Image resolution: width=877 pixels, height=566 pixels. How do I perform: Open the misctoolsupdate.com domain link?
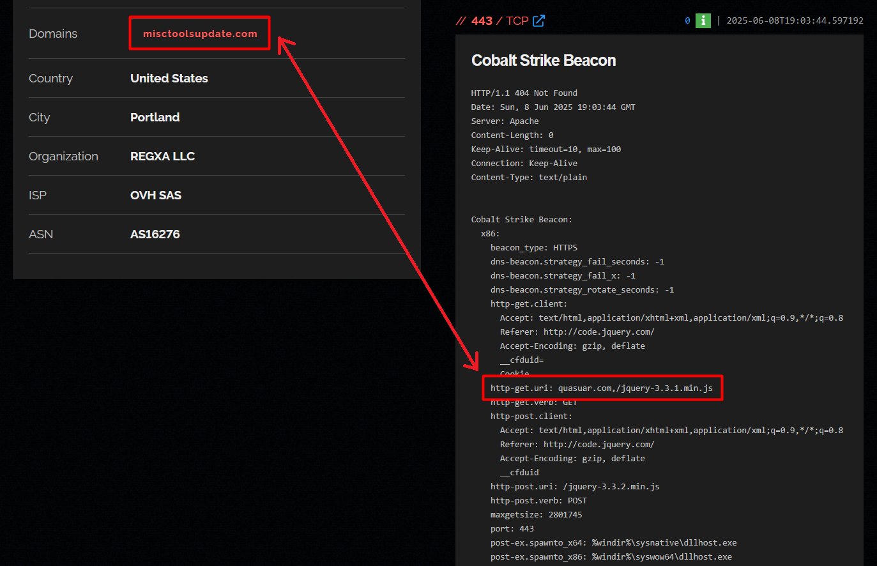coord(200,34)
